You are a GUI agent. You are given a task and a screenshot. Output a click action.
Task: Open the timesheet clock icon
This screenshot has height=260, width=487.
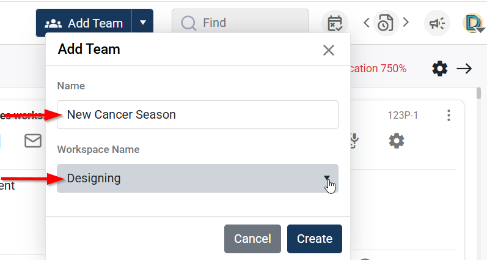pos(386,23)
